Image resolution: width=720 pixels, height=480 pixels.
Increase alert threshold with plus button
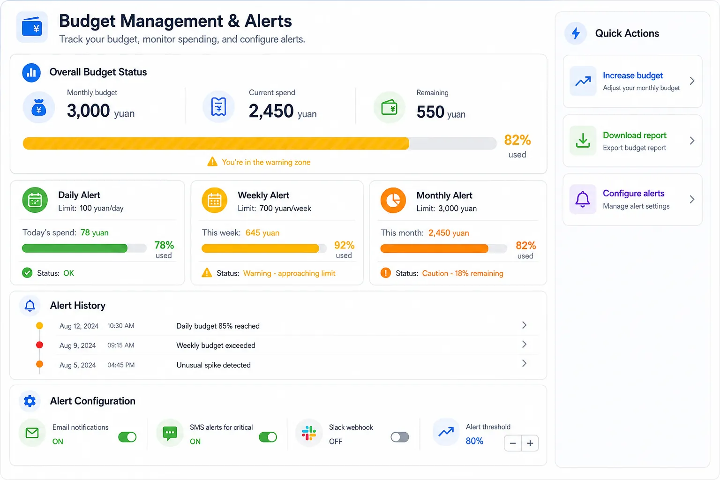(530, 443)
